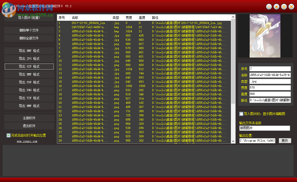Select row 12 with width 1024 height 512

coord(144,69)
